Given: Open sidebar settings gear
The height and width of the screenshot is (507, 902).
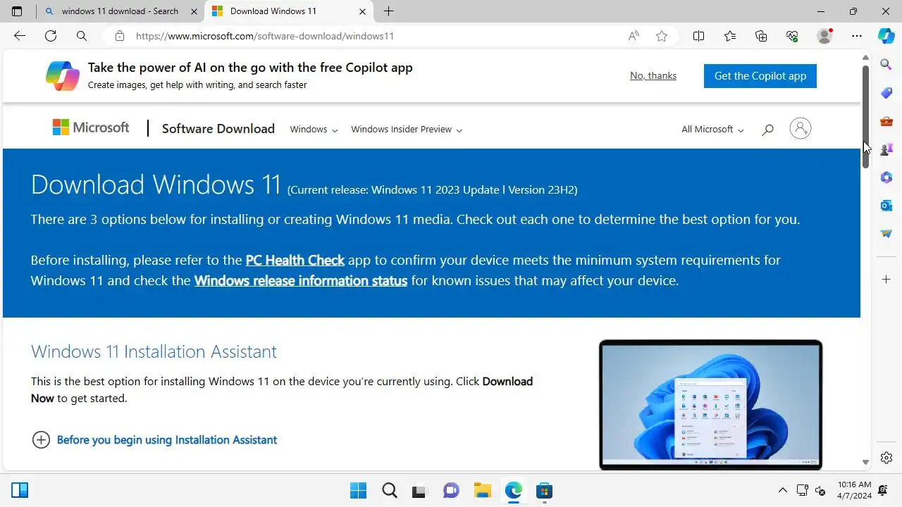Looking at the screenshot, I should tap(886, 458).
